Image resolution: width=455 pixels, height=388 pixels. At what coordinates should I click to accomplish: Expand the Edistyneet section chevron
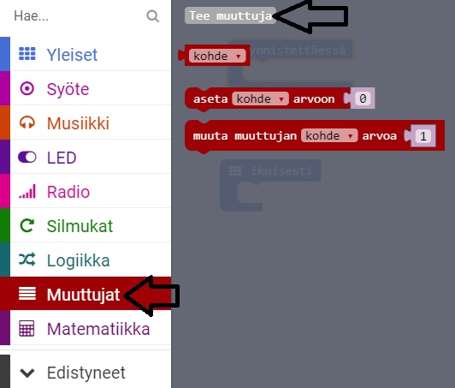coord(27,373)
